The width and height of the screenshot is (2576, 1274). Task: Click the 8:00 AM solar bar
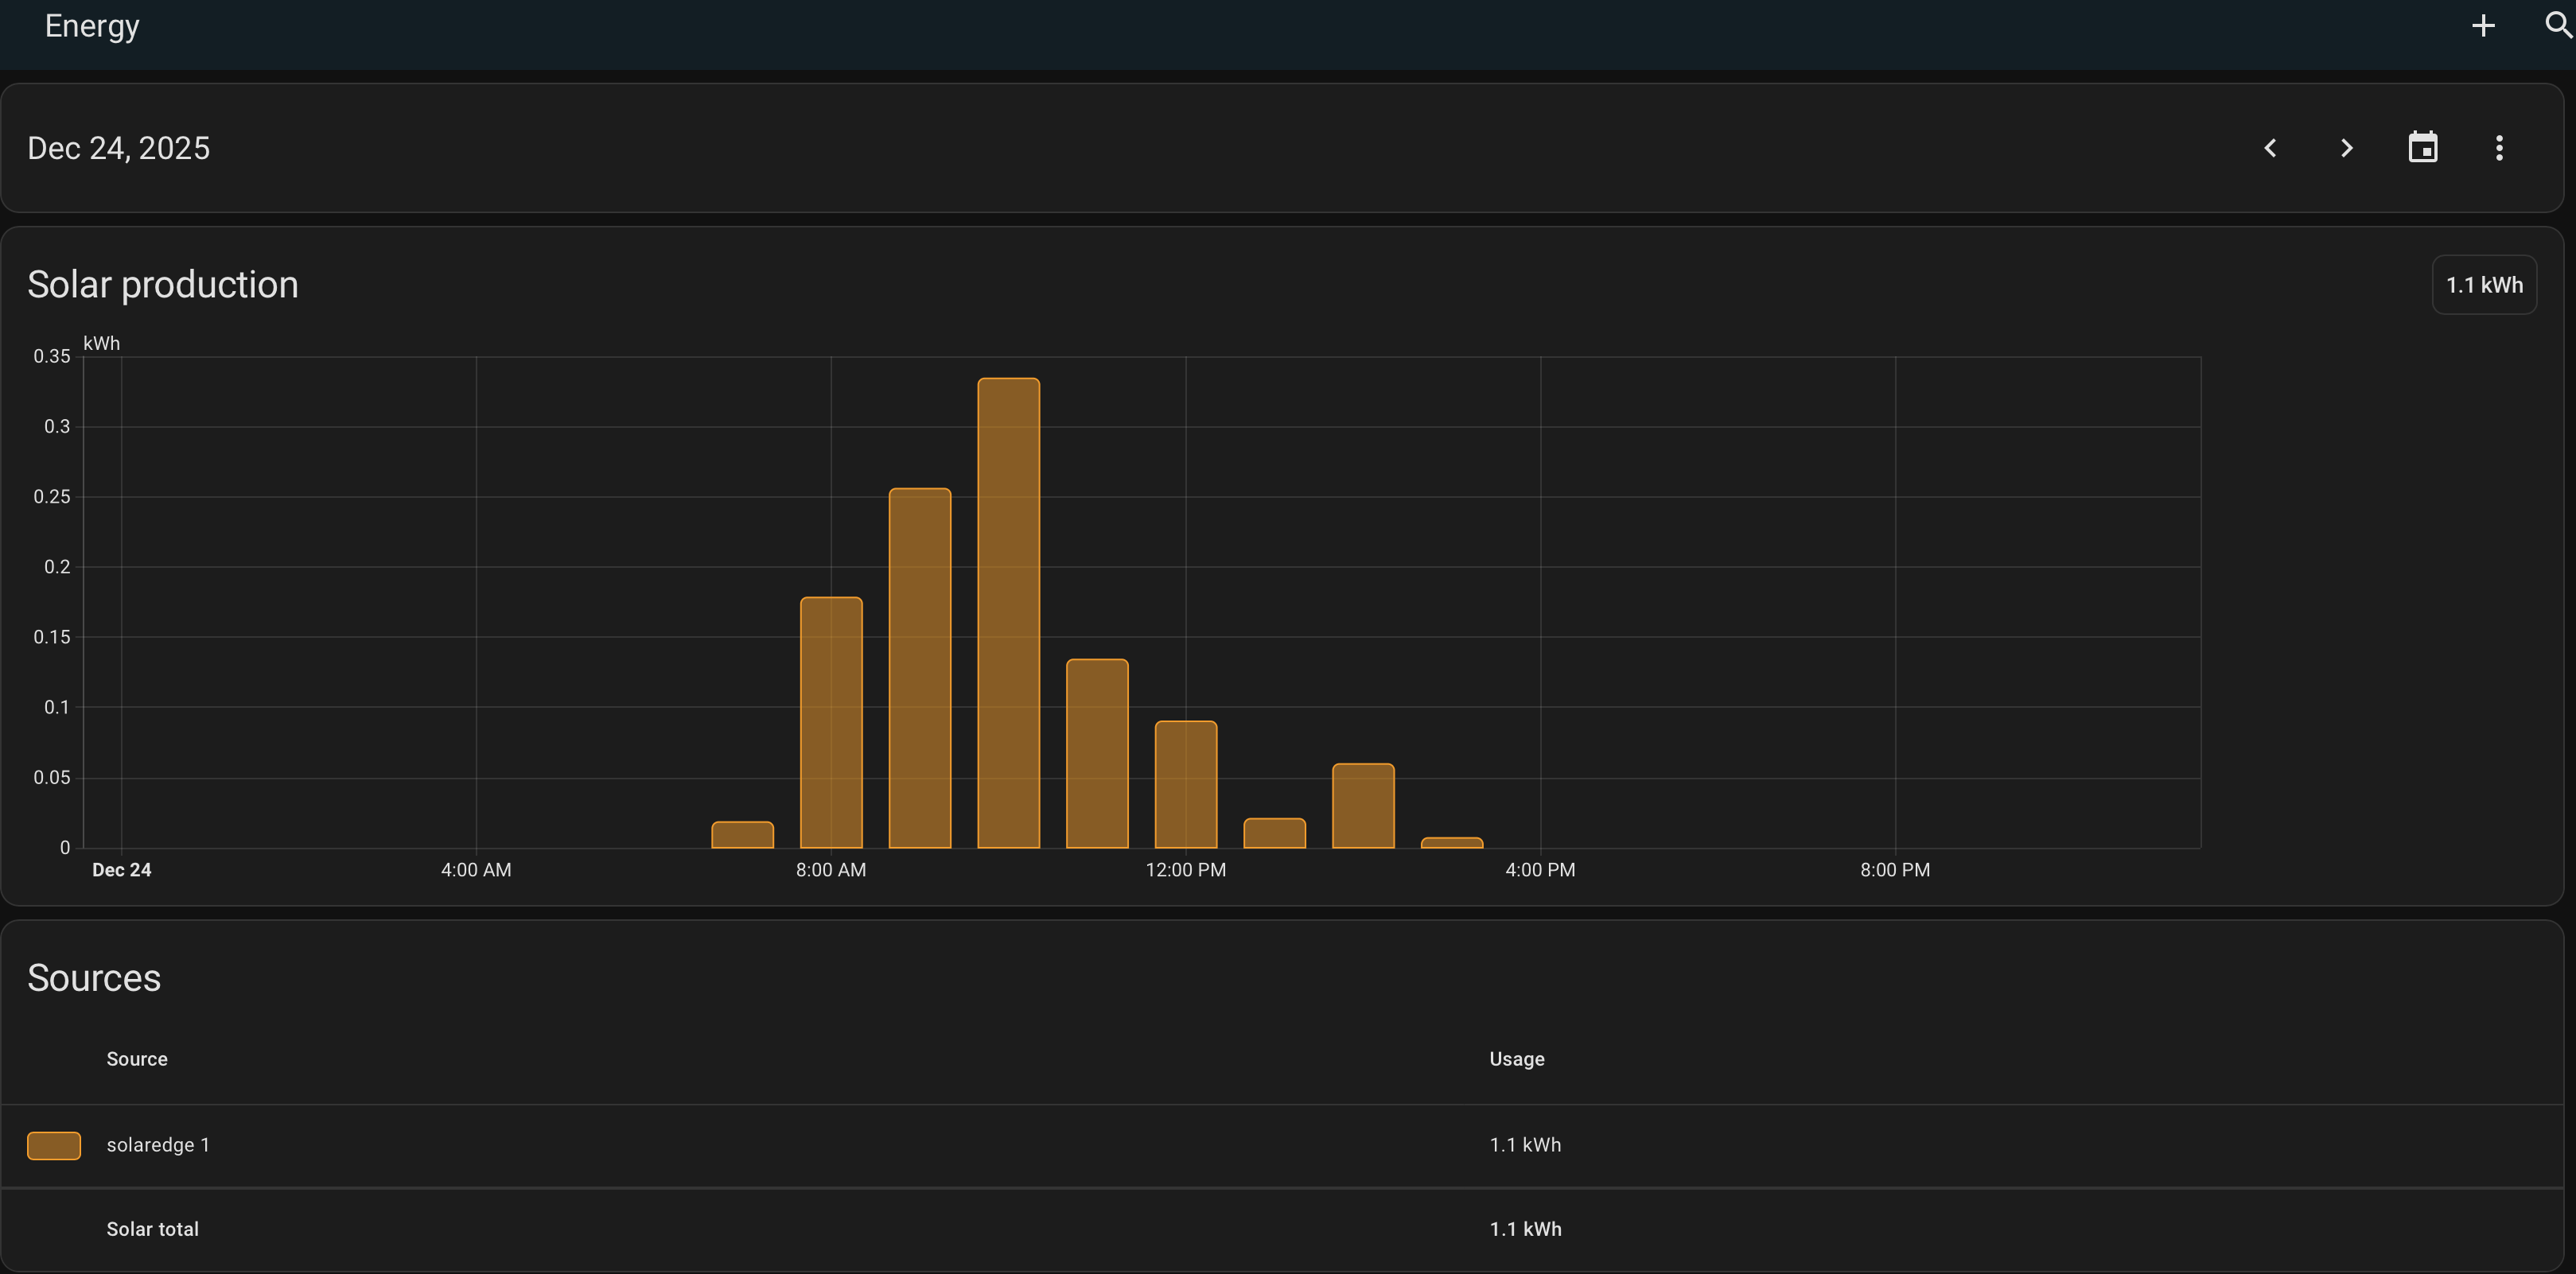(831, 722)
